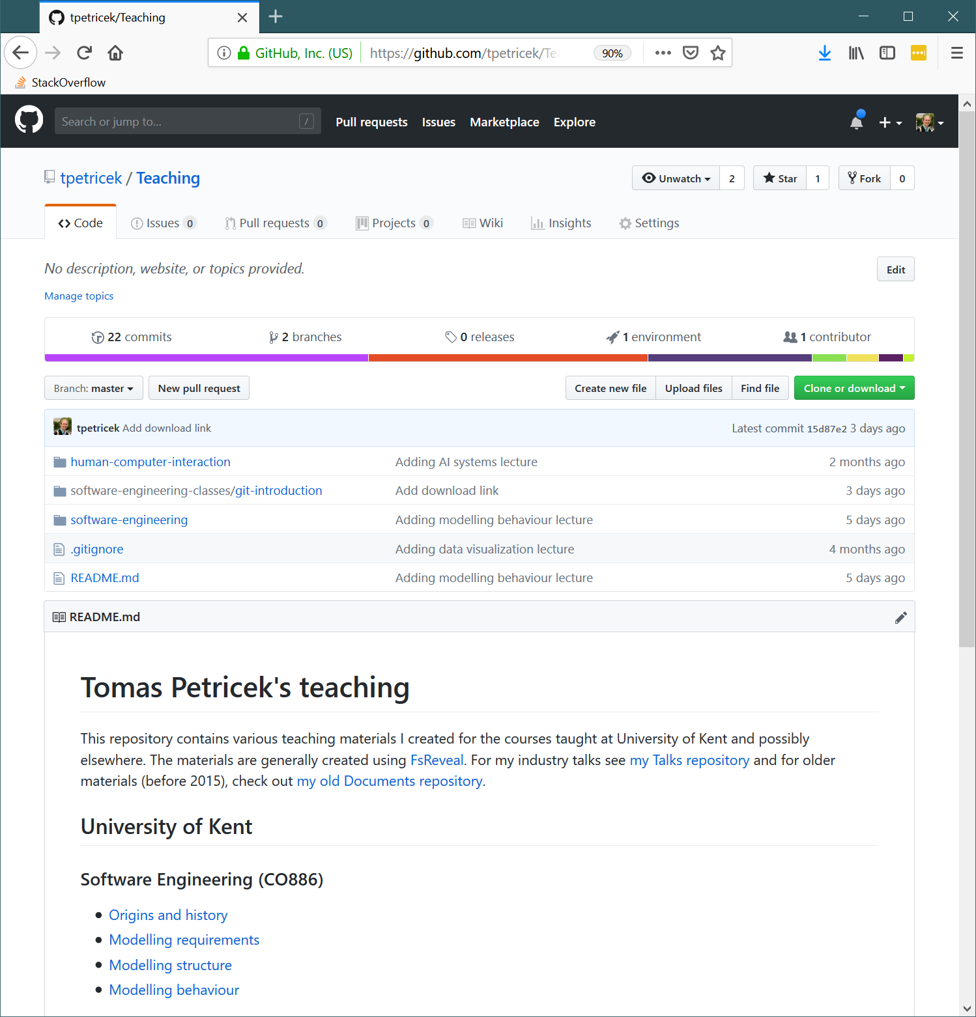The image size is (976, 1017).
Task: Expand the Branch: master selector
Action: pyautogui.click(x=94, y=388)
